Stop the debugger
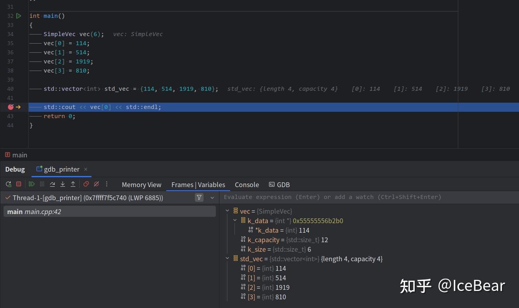519x308 pixels. pos(18,184)
